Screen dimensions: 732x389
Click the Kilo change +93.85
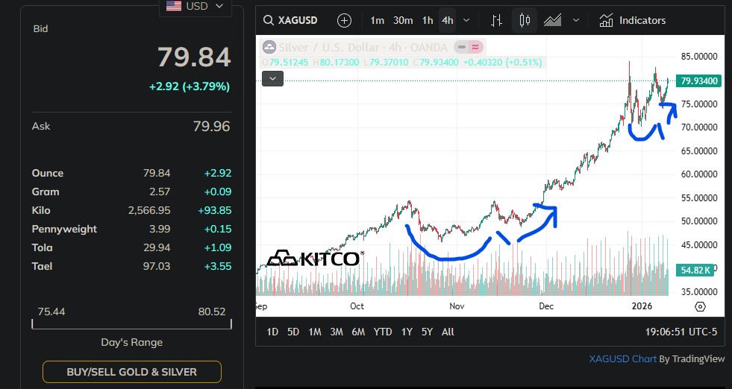click(x=215, y=210)
